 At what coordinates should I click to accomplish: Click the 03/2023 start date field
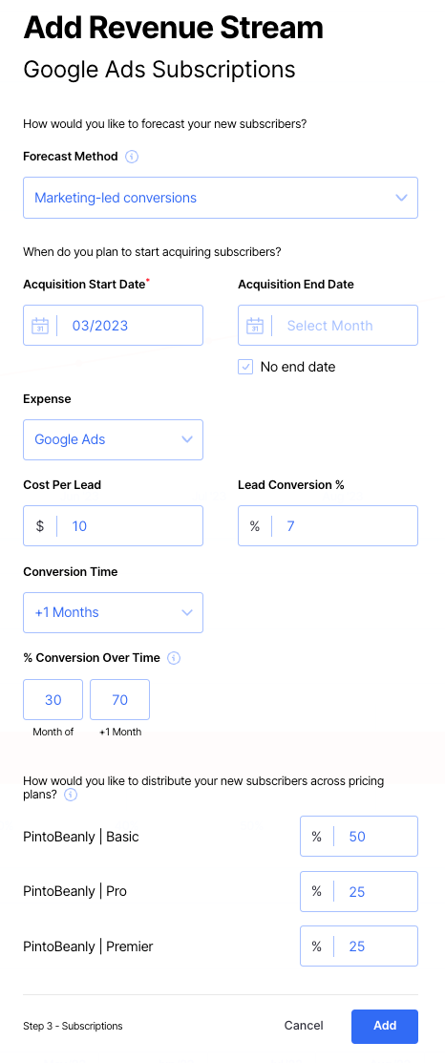[x=113, y=326]
